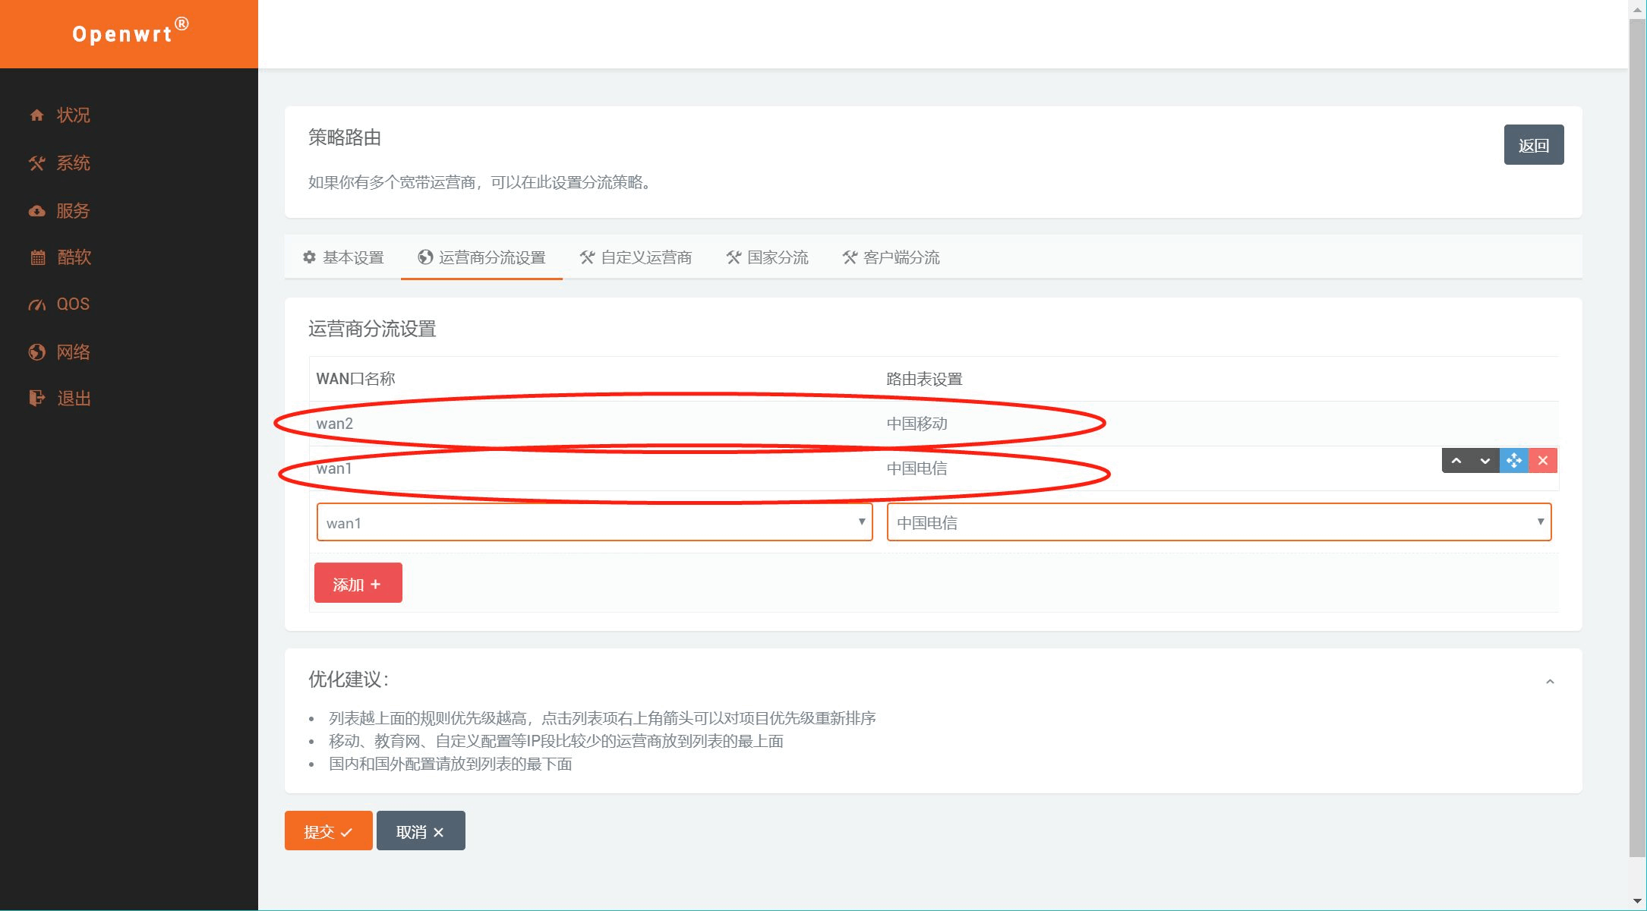
Task: Click the calendar icon next to 酷软
Action: pyautogui.click(x=37, y=257)
